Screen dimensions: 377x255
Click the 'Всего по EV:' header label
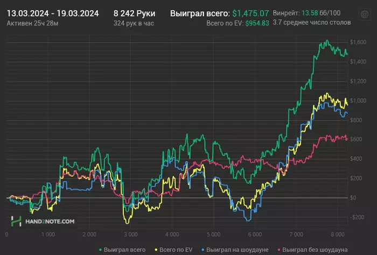pos(225,23)
